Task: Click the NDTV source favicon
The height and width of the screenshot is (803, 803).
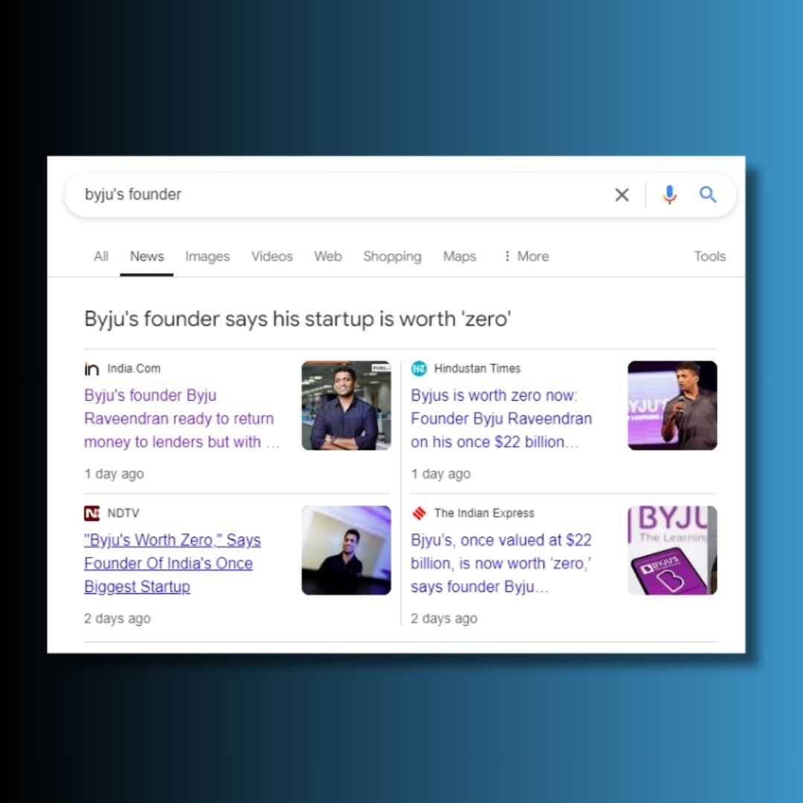Action: pos(92,513)
